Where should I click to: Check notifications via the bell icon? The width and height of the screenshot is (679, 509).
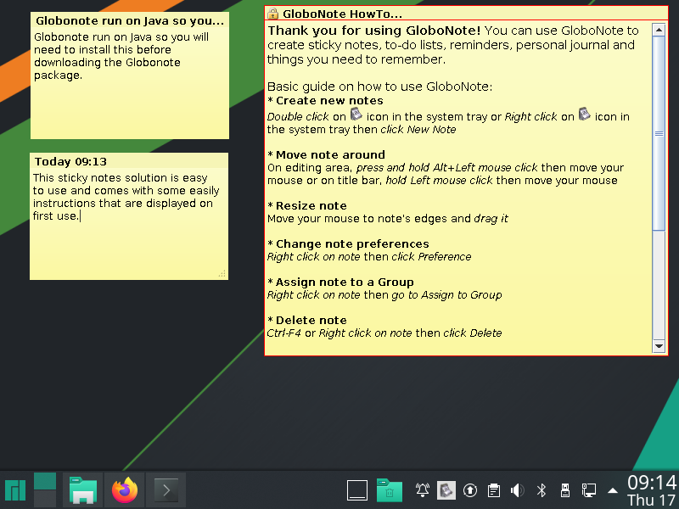(422, 490)
